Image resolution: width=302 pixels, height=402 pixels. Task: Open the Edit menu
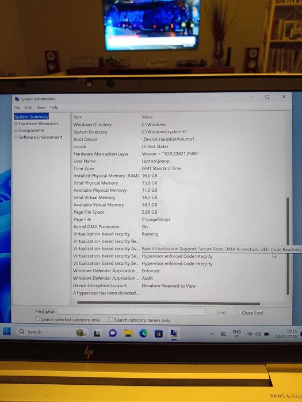28,108
